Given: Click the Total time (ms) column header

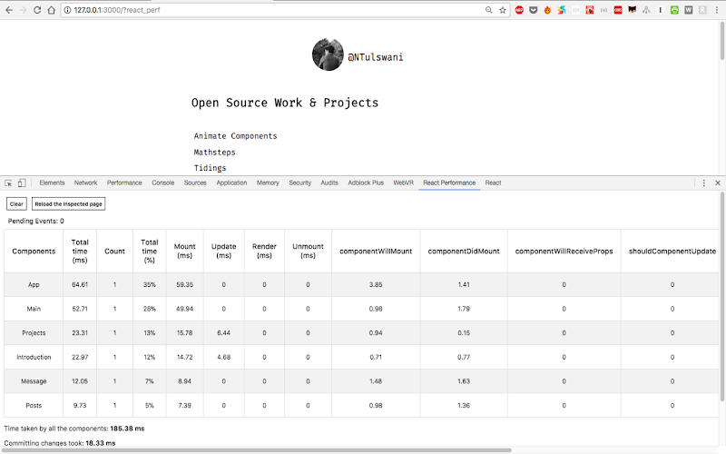Looking at the screenshot, I should (x=80, y=252).
